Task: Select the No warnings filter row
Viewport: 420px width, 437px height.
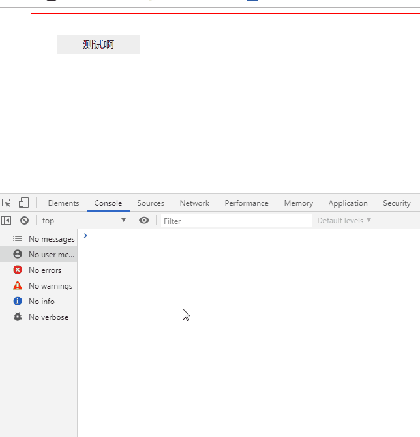Action: click(38, 285)
